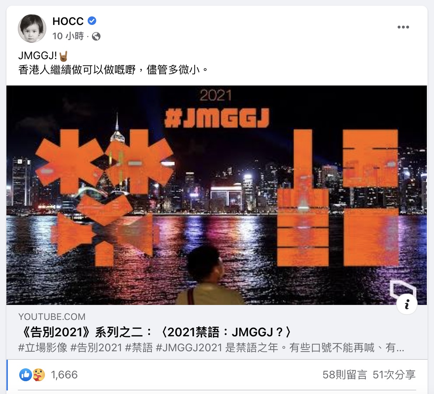The height and width of the screenshot is (394, 434).
Task: Open the HOCC page name link
Action: coord(68,21)
